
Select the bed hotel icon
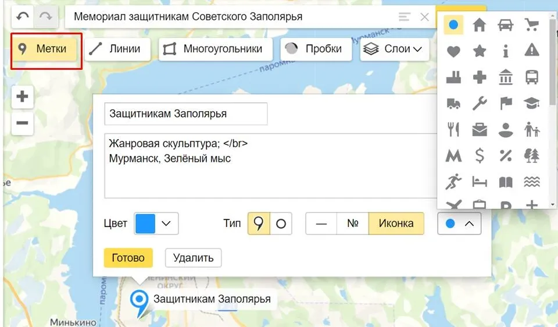tap(480, 182)
